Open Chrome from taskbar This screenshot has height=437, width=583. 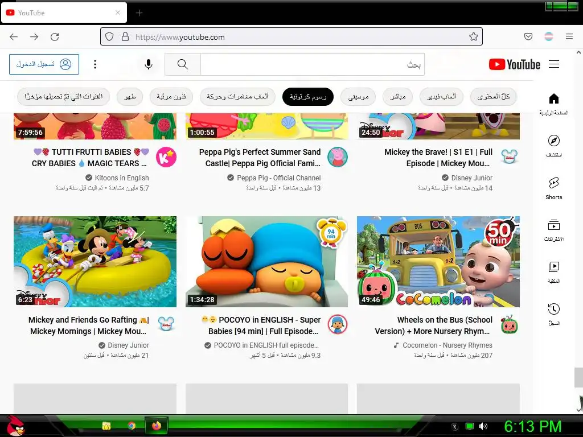pyautogui.click(x=132, y=426)
